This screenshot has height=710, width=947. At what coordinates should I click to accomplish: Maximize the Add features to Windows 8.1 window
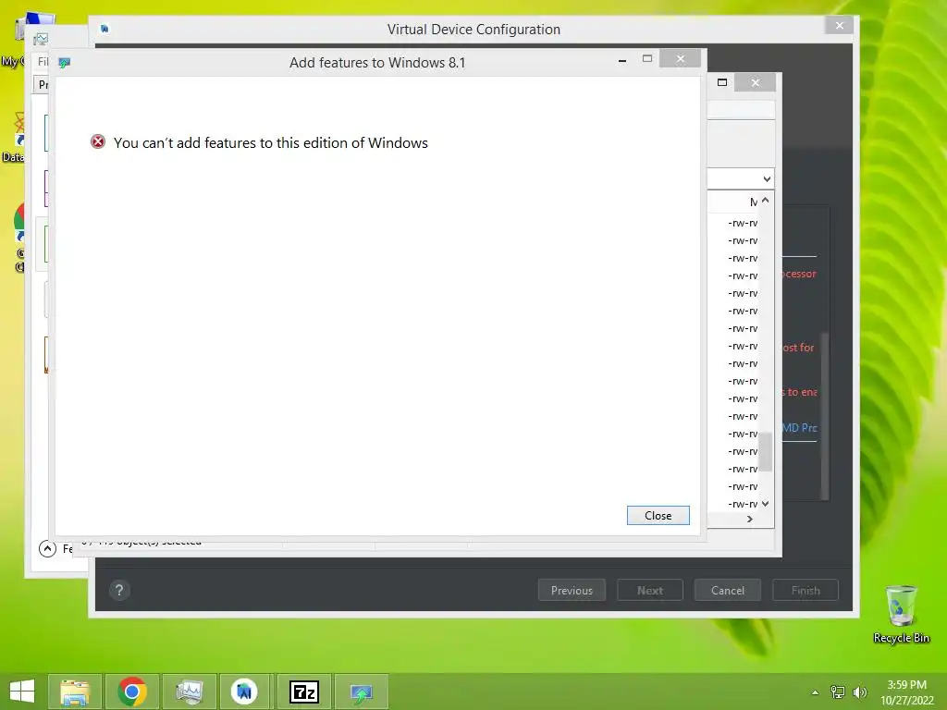(646, 58)
